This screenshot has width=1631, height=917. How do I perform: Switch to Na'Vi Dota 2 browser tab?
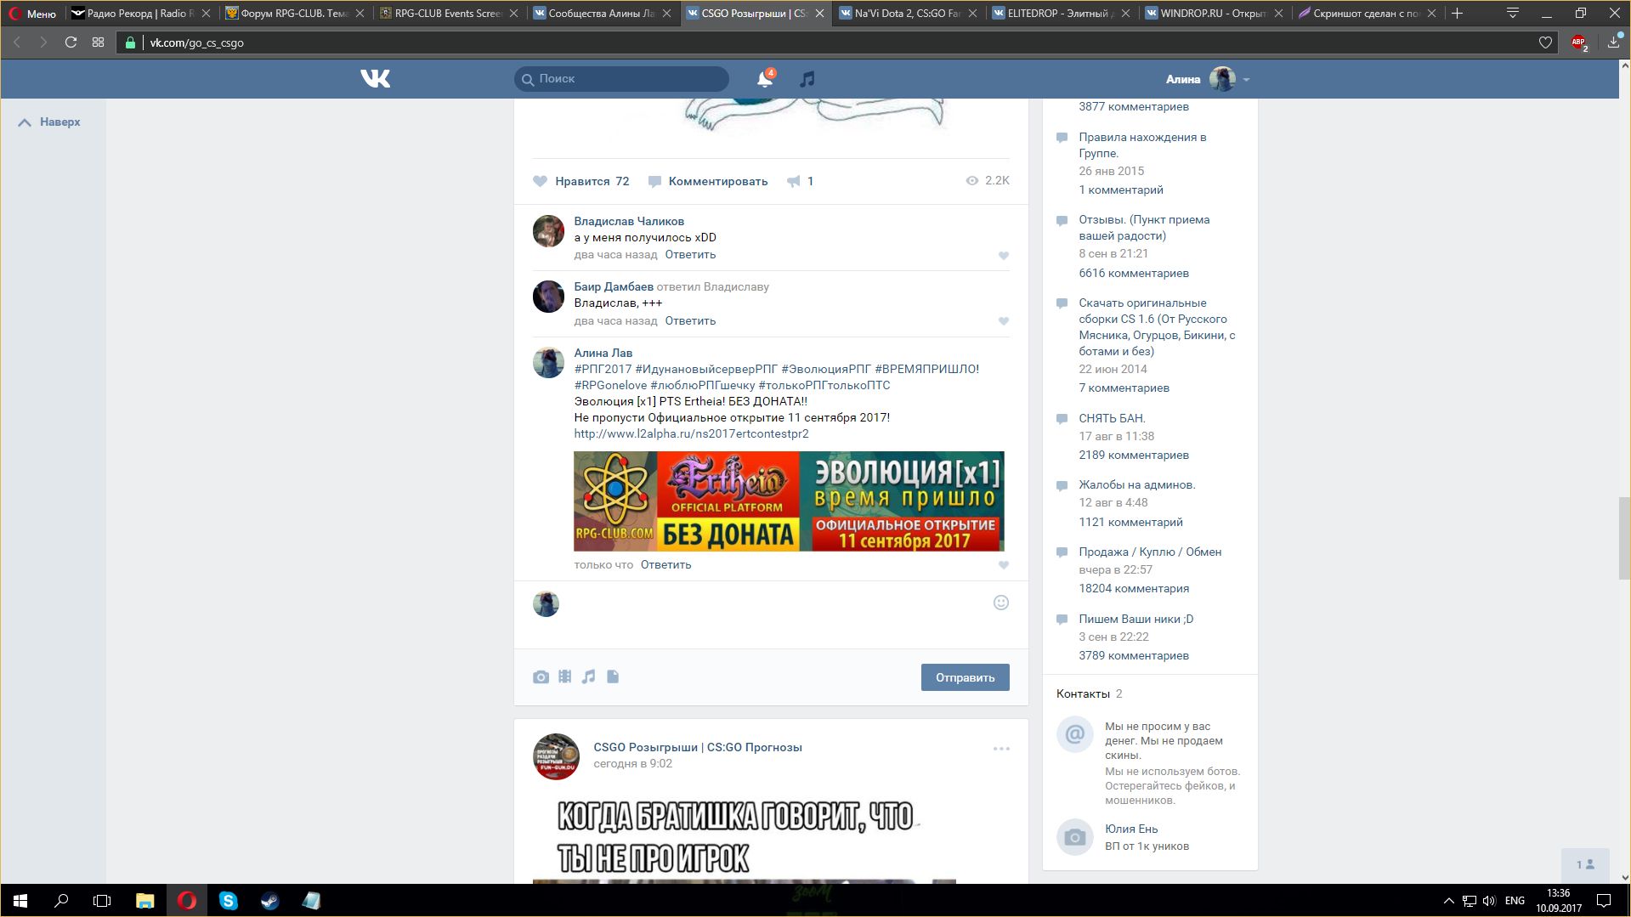[908, 14]
